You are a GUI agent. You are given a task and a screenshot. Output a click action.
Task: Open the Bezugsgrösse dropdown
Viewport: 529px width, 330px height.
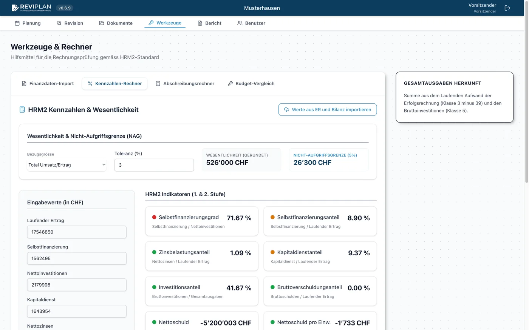67,165
